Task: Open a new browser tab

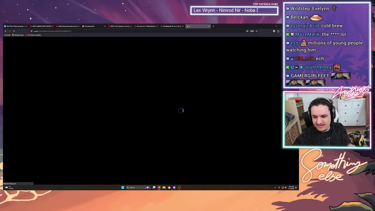Action: 213,26
